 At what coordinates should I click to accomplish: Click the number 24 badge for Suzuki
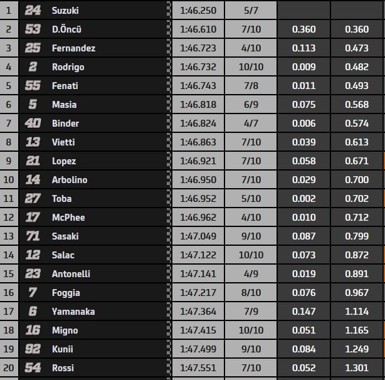[33, 11]
